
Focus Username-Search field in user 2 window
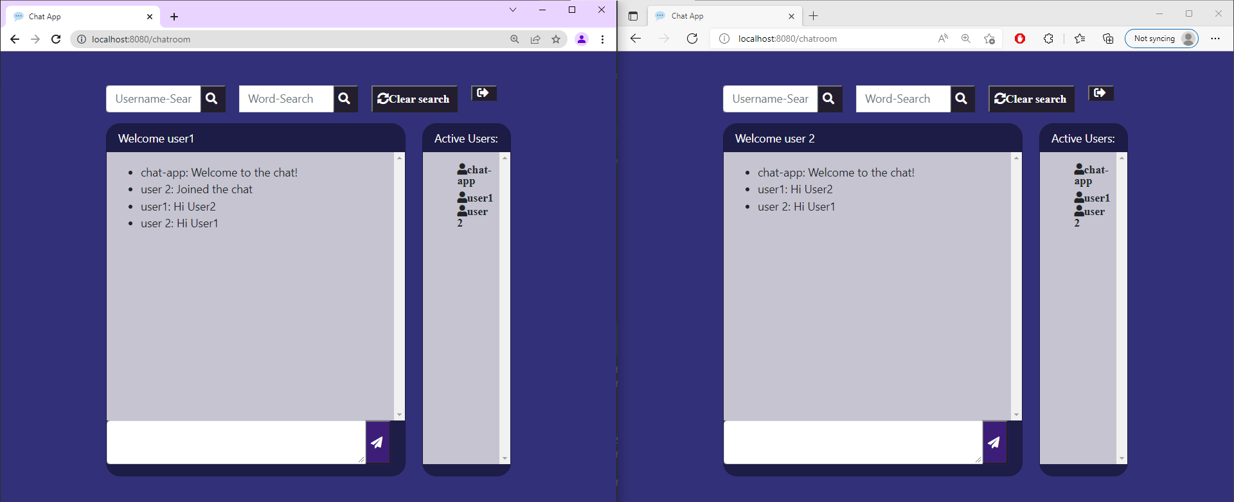tap(771, 99)
